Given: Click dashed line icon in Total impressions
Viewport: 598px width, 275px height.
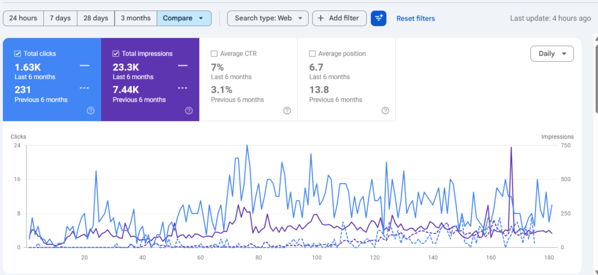Looking at the screenshot, I should click(x=182, y=88).
